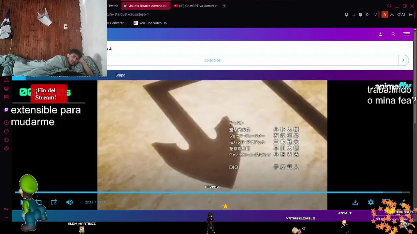Bookmark page with the heart icon
The height and width of the screenshot is (234, 417).
[375, 14]
